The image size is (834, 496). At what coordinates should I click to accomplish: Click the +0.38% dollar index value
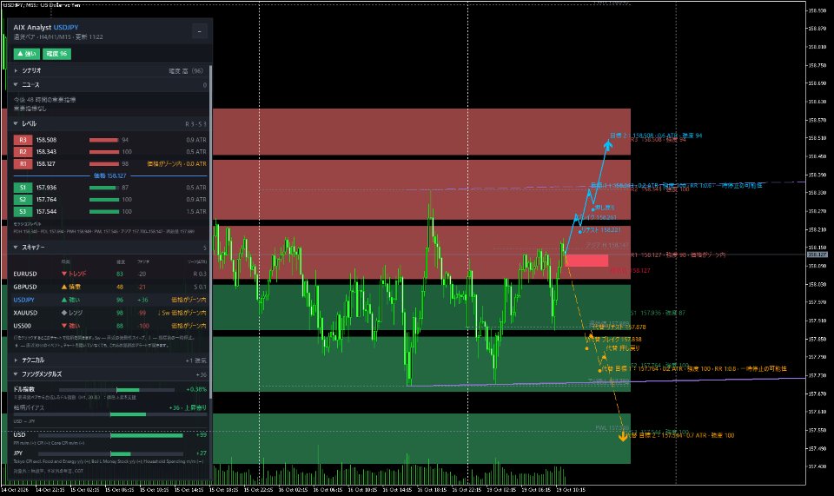(196, 389)
